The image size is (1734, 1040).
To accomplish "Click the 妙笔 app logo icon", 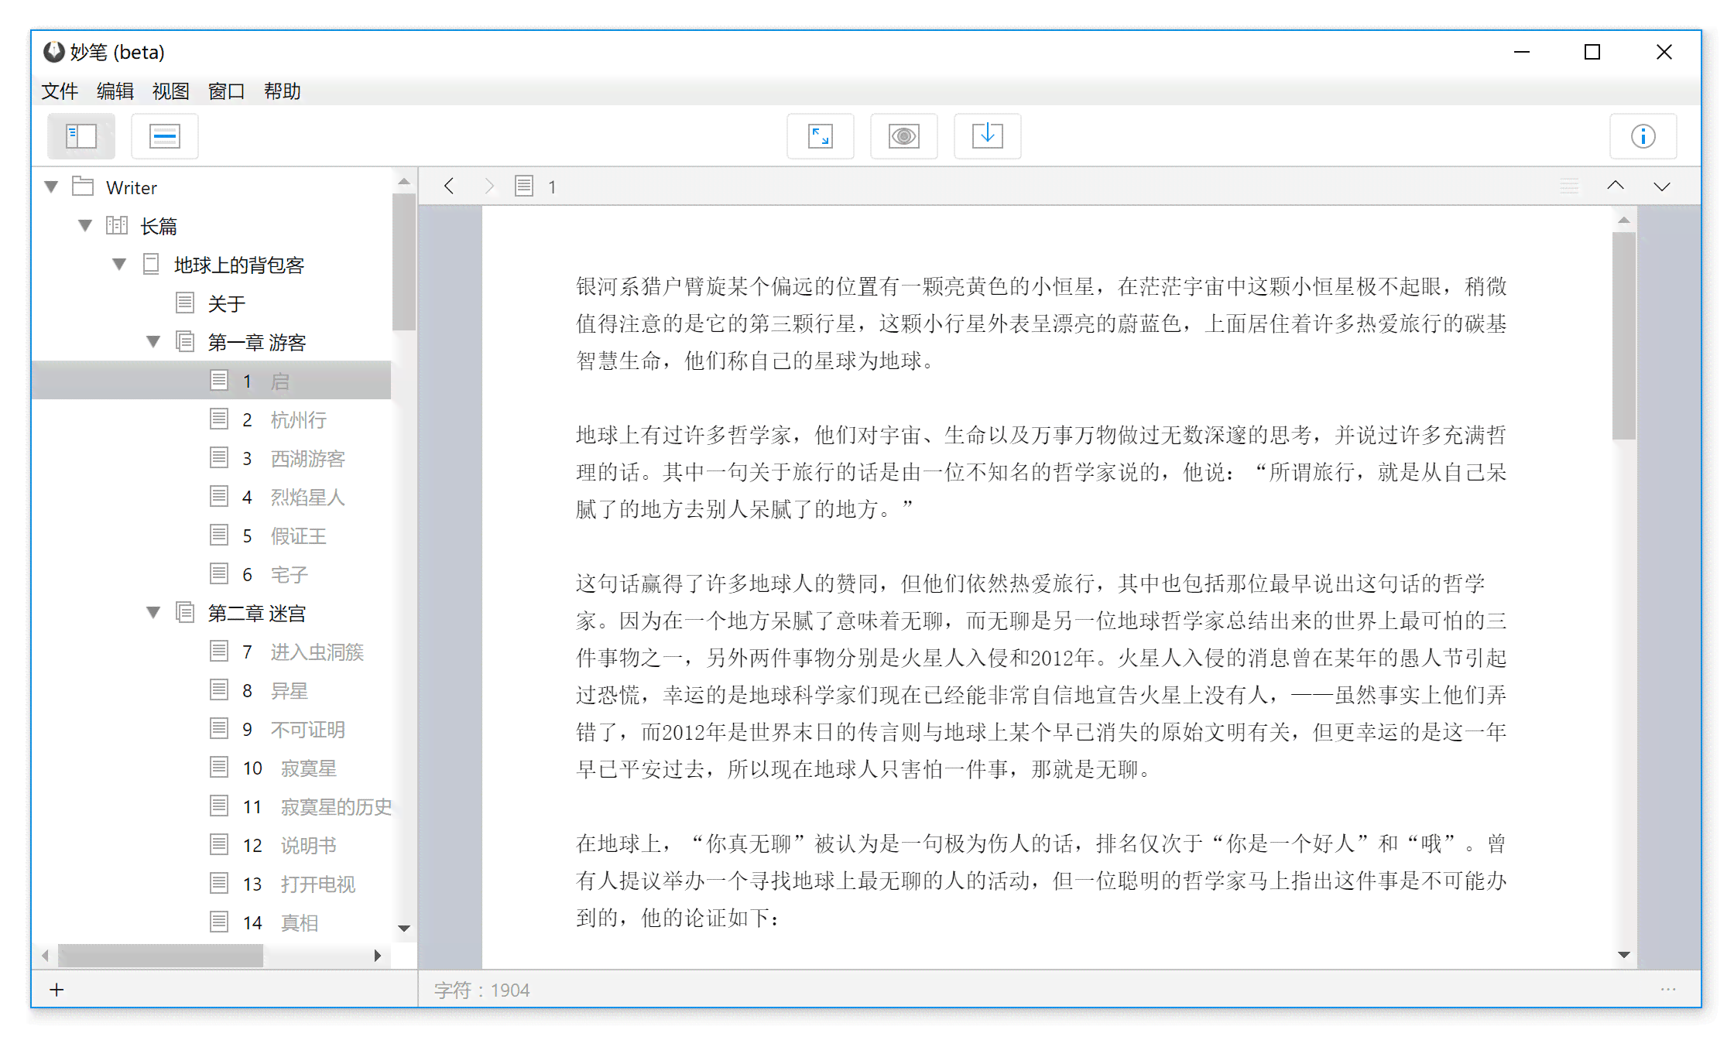I will click(54, 52).
